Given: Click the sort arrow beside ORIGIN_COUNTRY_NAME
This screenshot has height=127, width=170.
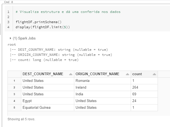Looking at the screenshot, I should tap(127, 74).
